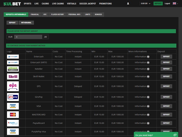Open chat from help widget icon
This screenshot has width=182, height=137.
pyautogui.click(x=175, y=135)
